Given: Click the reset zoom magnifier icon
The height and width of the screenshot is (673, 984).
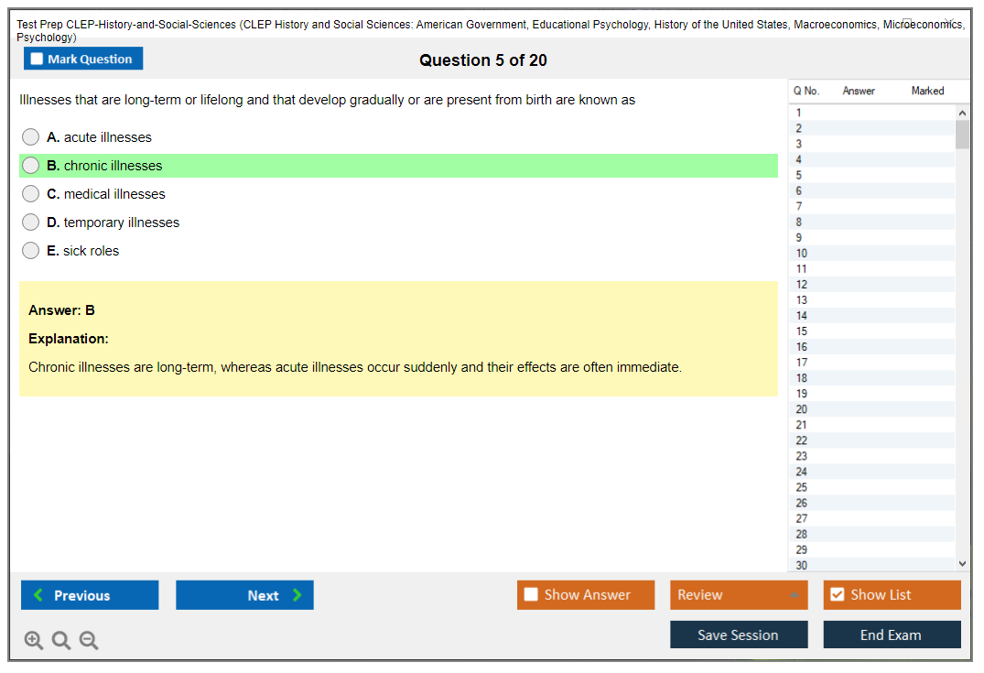Looking at the screenshot, I should tap(61, 641).
